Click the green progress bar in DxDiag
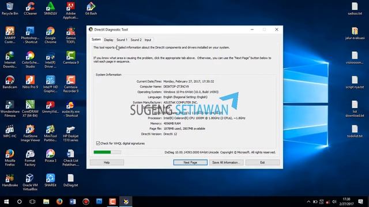Viewport: 369px width, 207px height. click(x=107, y=152)
